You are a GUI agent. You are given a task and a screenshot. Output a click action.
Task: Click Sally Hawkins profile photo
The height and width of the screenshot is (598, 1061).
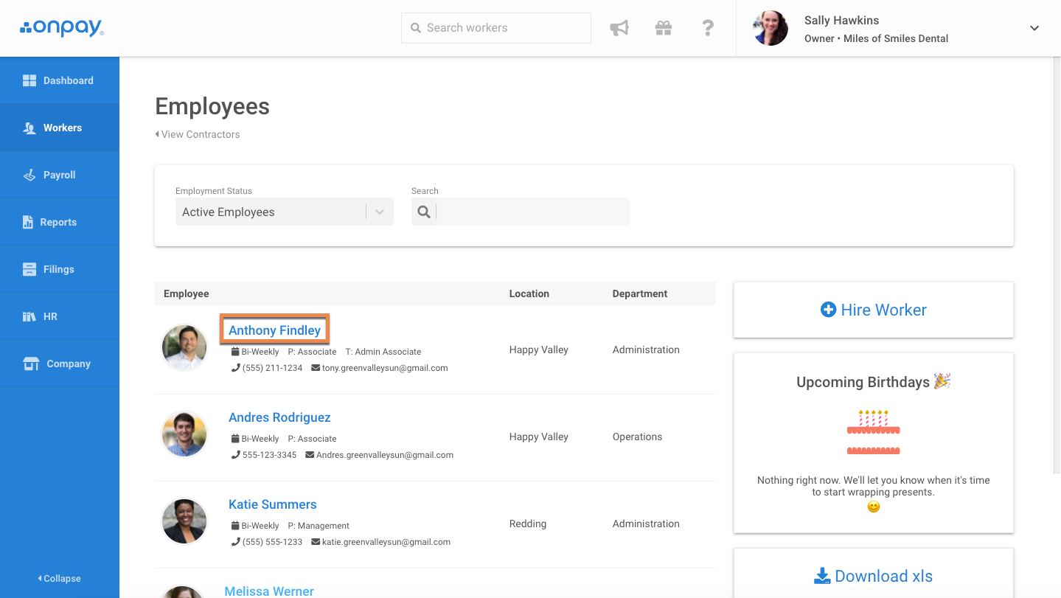[x=770, y=28]
